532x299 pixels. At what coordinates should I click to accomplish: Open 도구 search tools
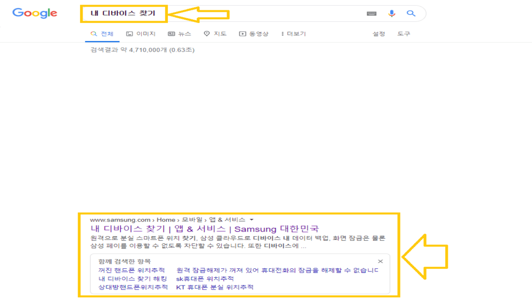click(404, 34)
